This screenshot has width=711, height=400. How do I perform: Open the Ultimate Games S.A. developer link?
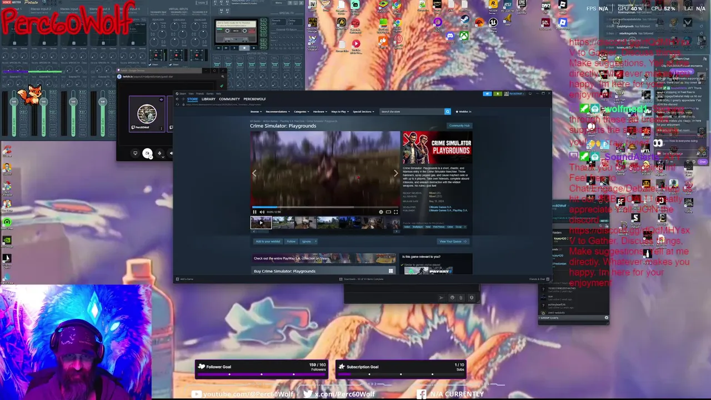click(x=440, y=207)
